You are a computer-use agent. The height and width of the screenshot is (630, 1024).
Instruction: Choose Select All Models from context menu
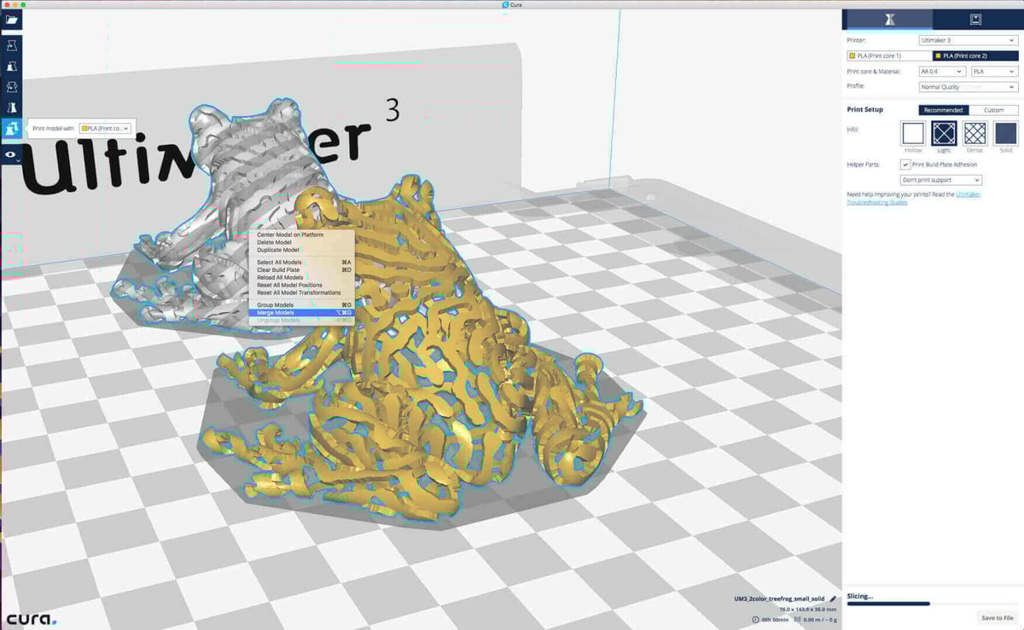[301, 262]
